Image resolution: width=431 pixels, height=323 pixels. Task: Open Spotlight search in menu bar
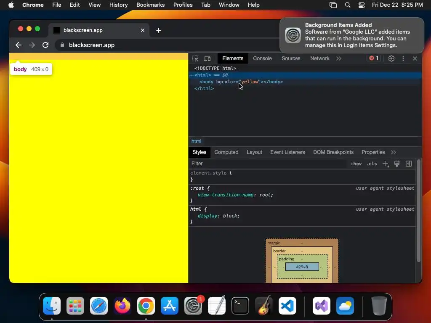click(347, 5)
